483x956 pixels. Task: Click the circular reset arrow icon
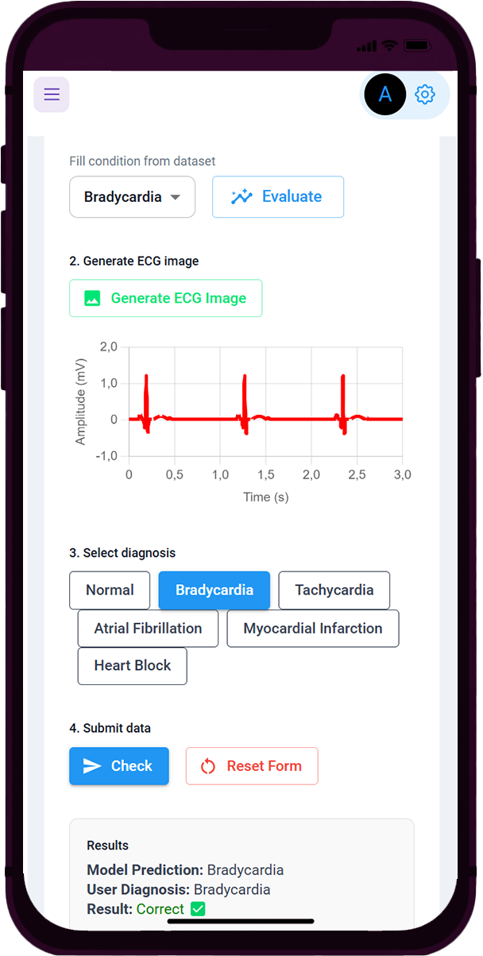coord(208,766)
